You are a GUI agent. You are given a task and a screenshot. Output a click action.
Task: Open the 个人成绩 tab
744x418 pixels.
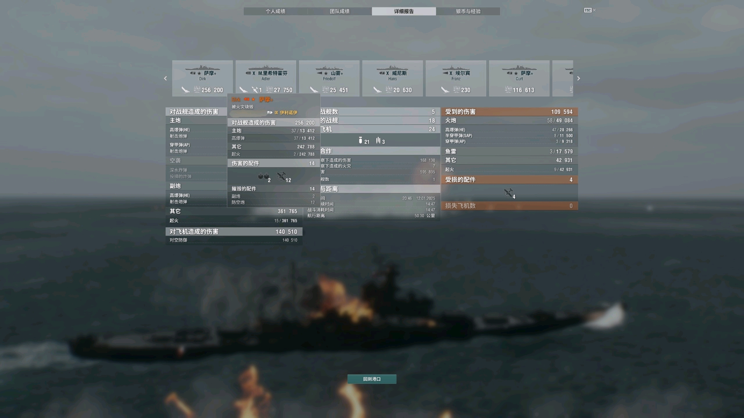click(275, 12)
